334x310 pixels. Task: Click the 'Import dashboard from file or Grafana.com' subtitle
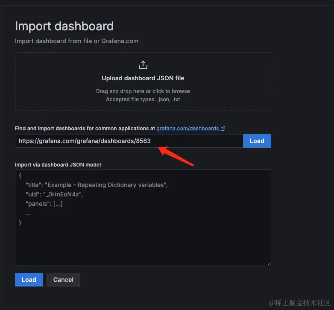77,41
